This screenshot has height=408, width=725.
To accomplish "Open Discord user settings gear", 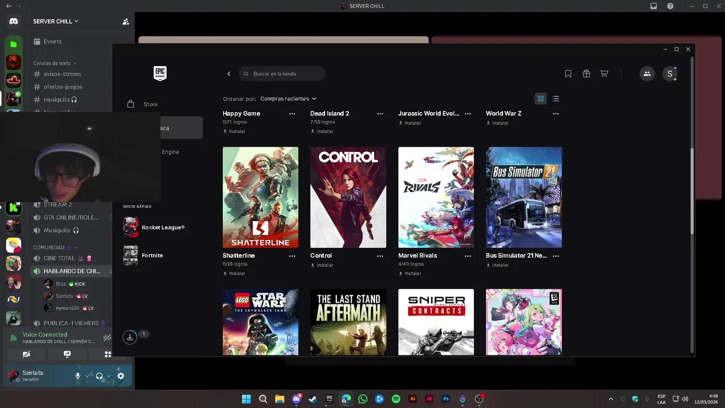I will 121,376.
